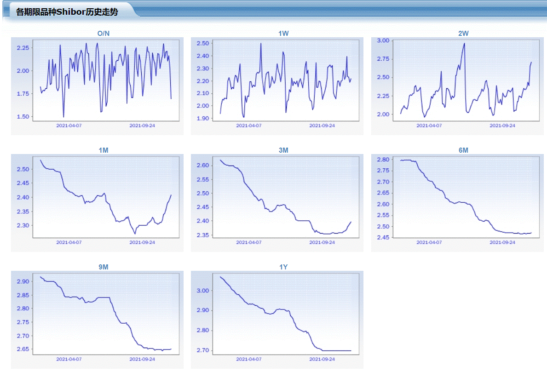Viewport: 547px width, 372px height.
Task: Click the 2.25 axis value on O/N chart
Action: pos(23,48)
